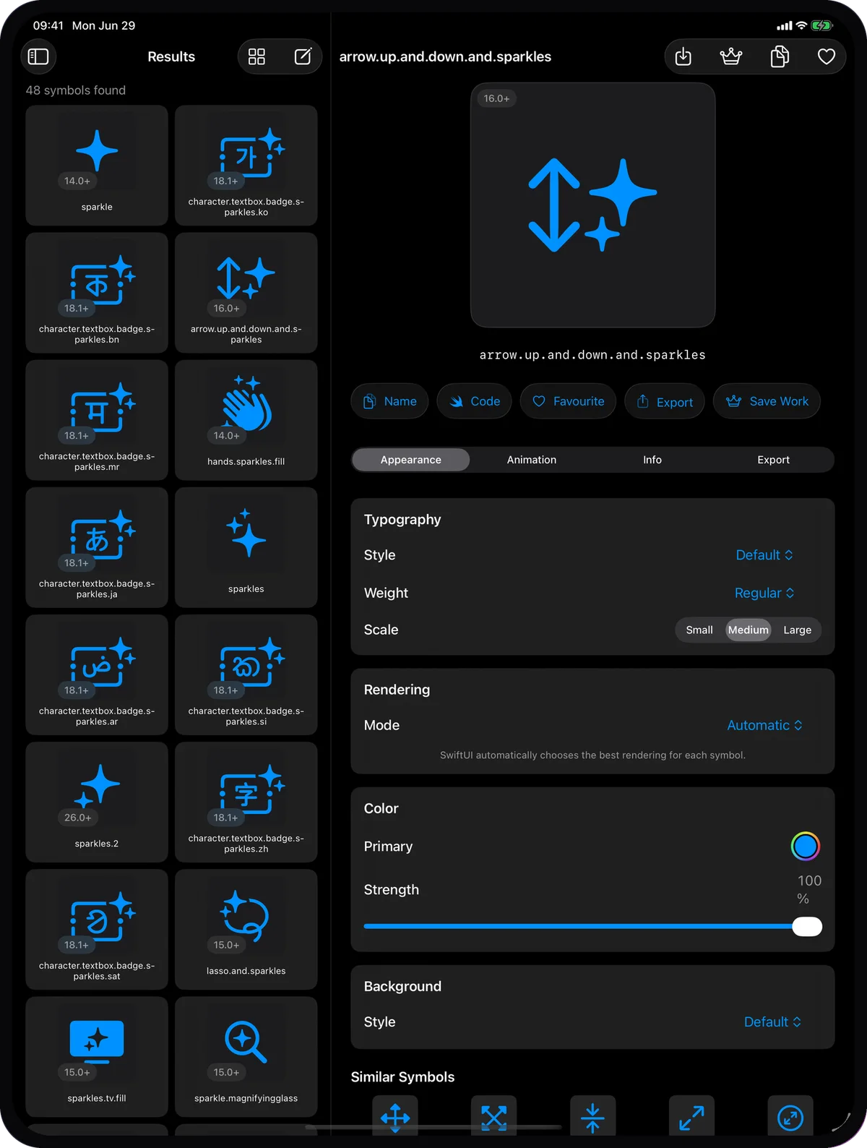Image resolution: width=867 pixels, height=1148 pixels.
Task: Switch to the Animation tab
Action: coord(532,460)
